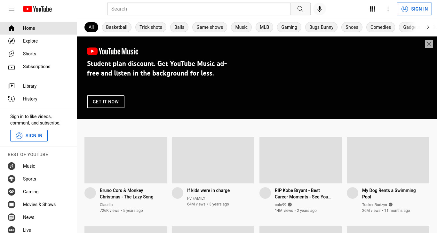Open Tucker Budzyn channel avatar

coord(353,193)
